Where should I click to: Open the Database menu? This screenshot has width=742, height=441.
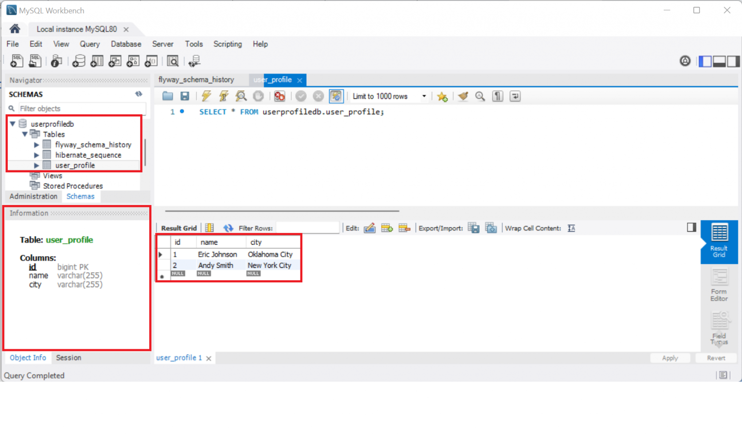click(126, 44)
